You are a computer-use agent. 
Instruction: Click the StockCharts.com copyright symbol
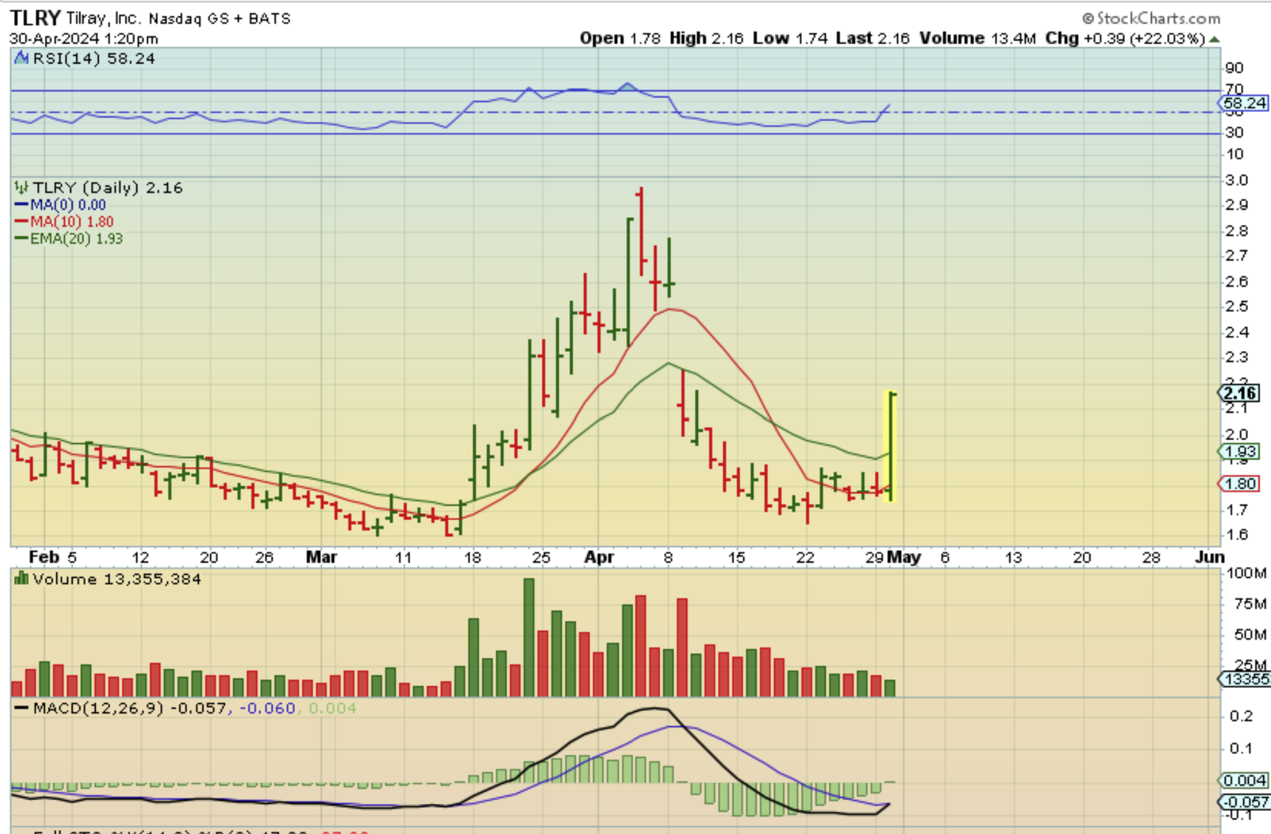pos(1088,19)
